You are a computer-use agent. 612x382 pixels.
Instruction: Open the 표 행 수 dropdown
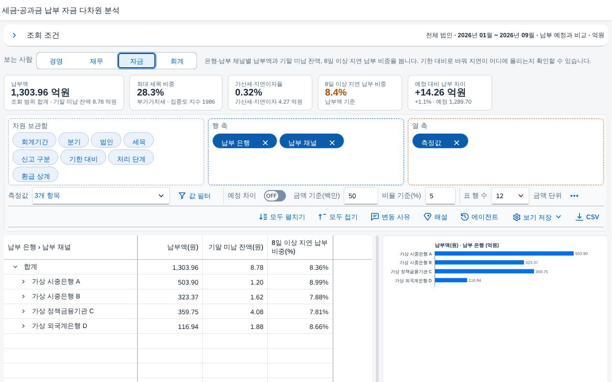pyautogui.click(x=510, y=196)
